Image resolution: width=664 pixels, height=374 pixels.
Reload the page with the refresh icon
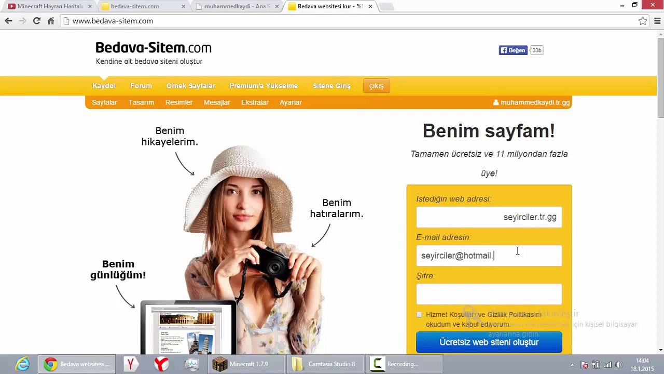point(36,21)
